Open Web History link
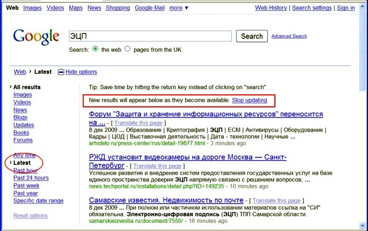 (x=271, y=8)
